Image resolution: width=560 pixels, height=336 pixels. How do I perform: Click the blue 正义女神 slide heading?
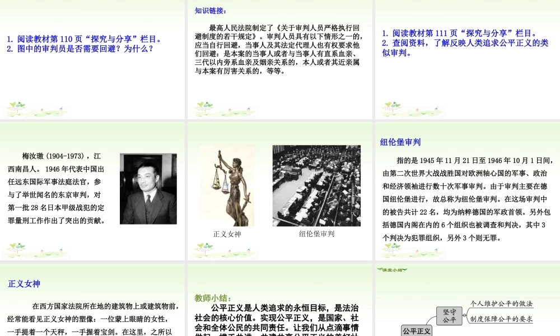click(24, 284)
